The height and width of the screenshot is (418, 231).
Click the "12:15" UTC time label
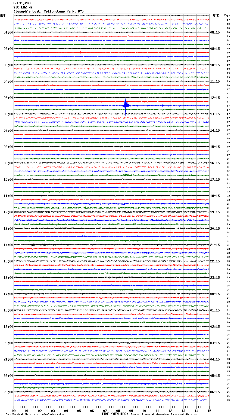pos(215,98)
